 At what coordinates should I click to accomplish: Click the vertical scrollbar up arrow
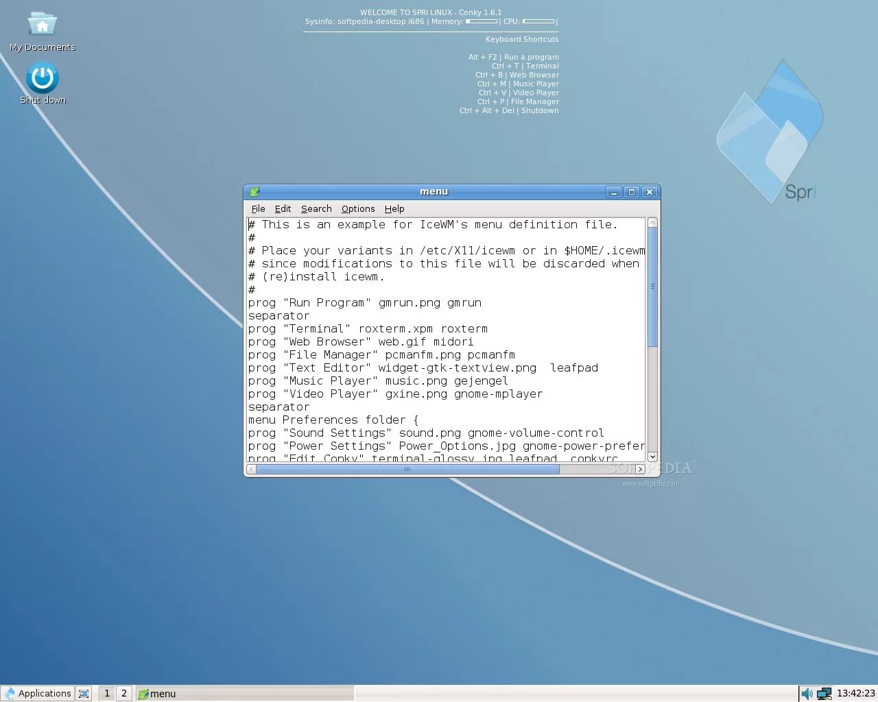coord(652,222)
